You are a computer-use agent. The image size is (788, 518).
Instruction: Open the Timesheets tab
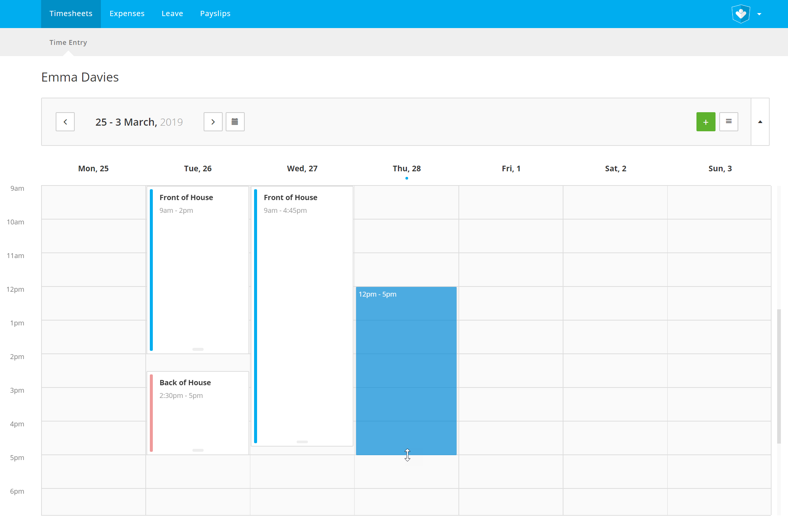(x=71, y=14)
